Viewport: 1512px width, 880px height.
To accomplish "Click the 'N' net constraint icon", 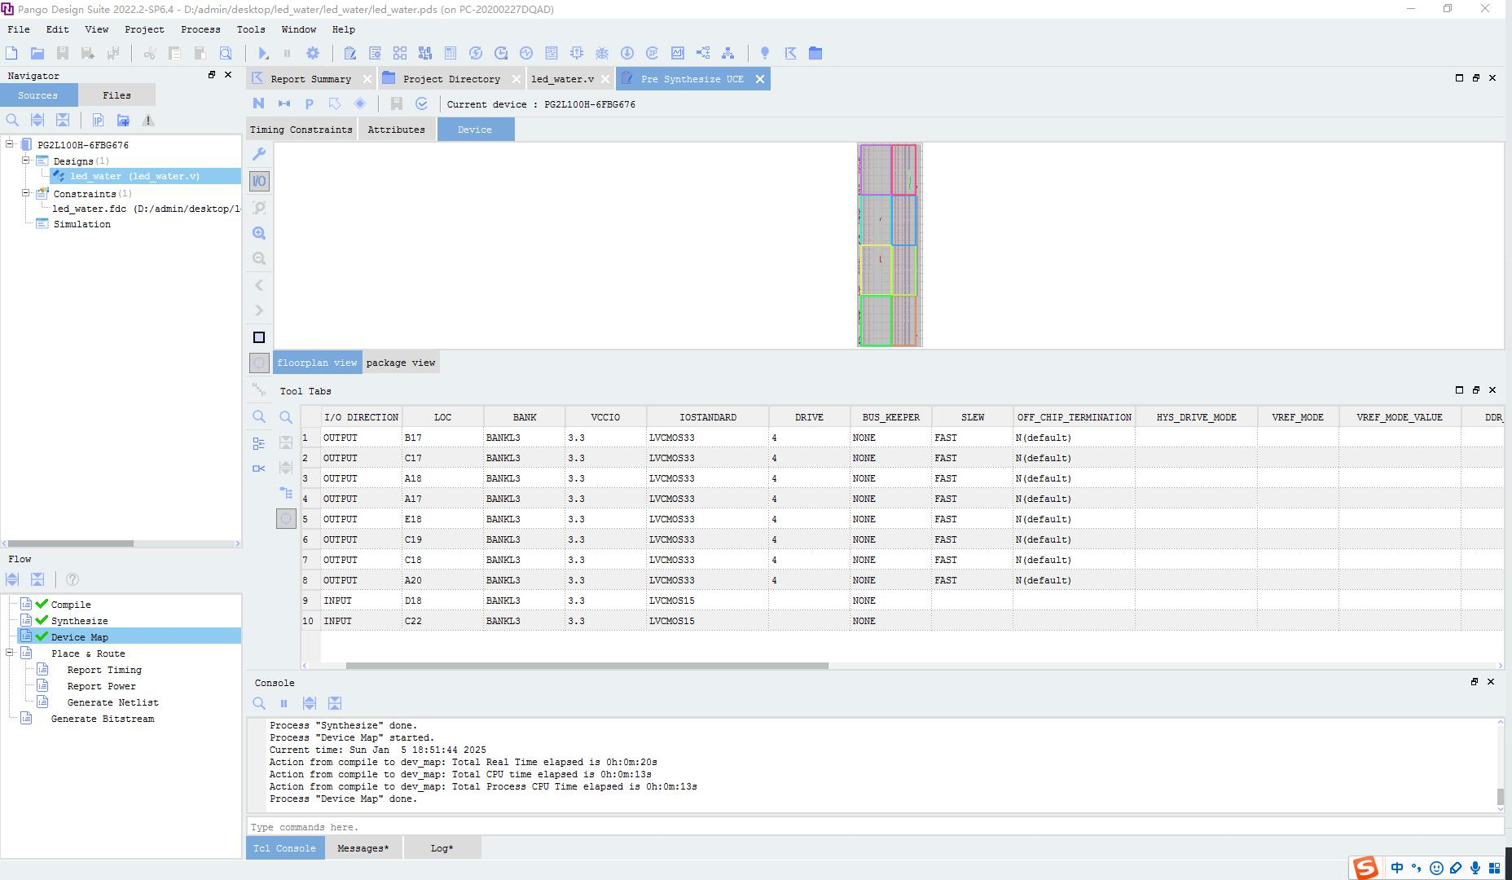I will pyautogui.click(x=258, y=103).
